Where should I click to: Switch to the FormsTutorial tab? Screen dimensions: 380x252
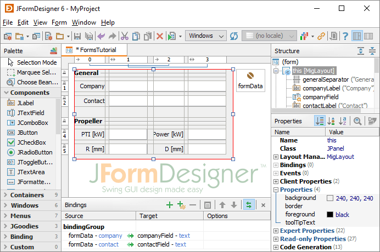tap(94, 50)
